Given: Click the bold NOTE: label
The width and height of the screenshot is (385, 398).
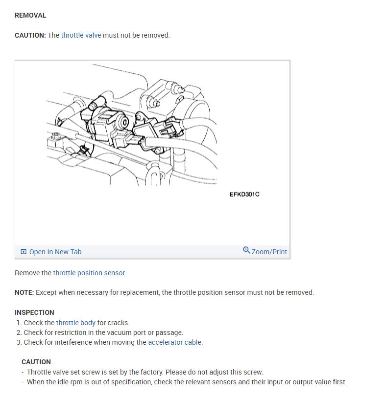Looking at the screenshot, I should coord(24,293).
